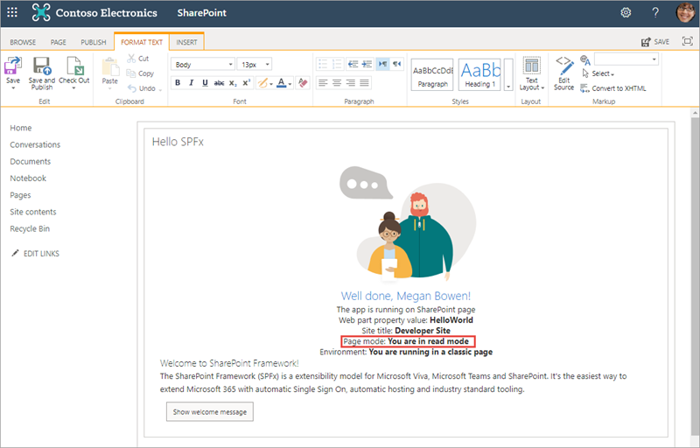This screenshot has height=448, width=700.
Task: Open the Conversations link
Action: 35,144
